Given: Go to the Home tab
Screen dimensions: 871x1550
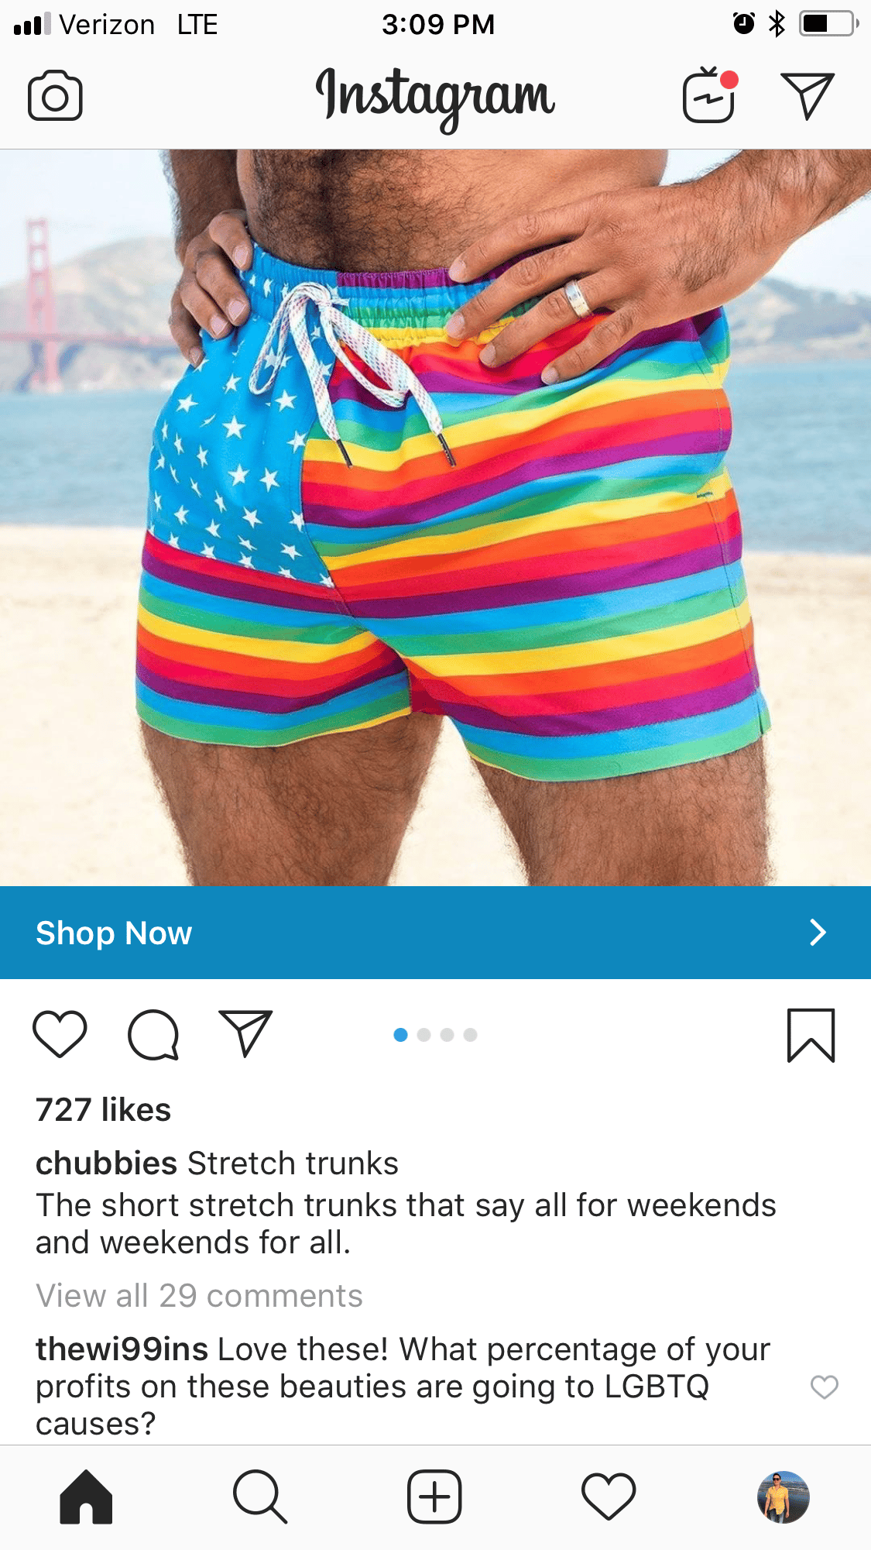Looking at the screenshot, I should coord(86,1497).
